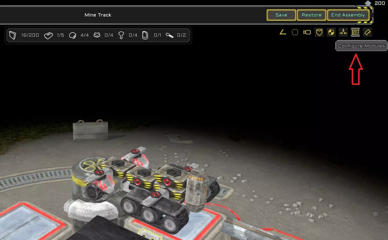Click the 0/2 counter value
Screen dimensions: 388x240
click(x=181, y=35)
